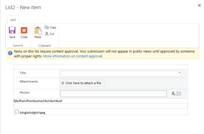Dismiss dialog with the X icon
This screenshot has height=134, width=204.
point(199,5)
